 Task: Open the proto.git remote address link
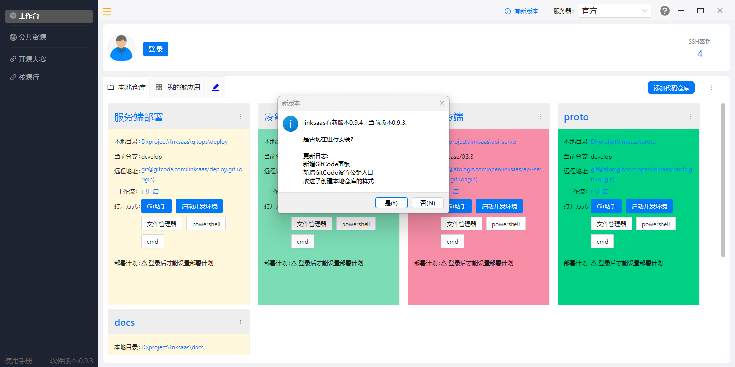tap(641, 174)
